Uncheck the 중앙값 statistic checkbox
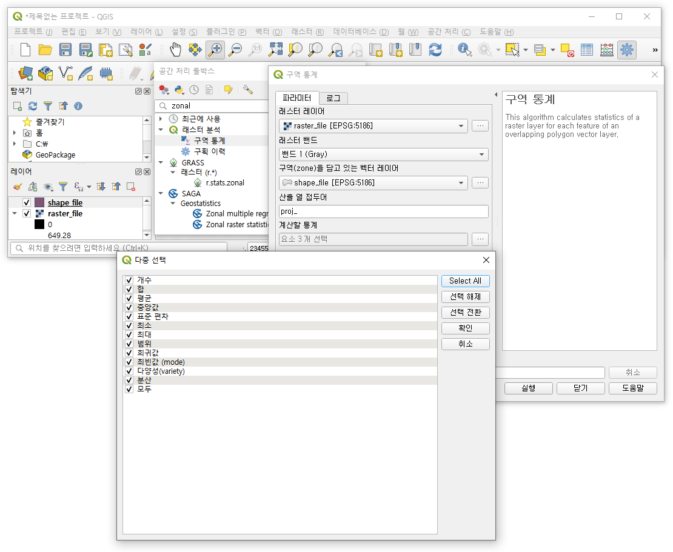The height and width of the screenshot is (552, 673). tap(129, 307)
